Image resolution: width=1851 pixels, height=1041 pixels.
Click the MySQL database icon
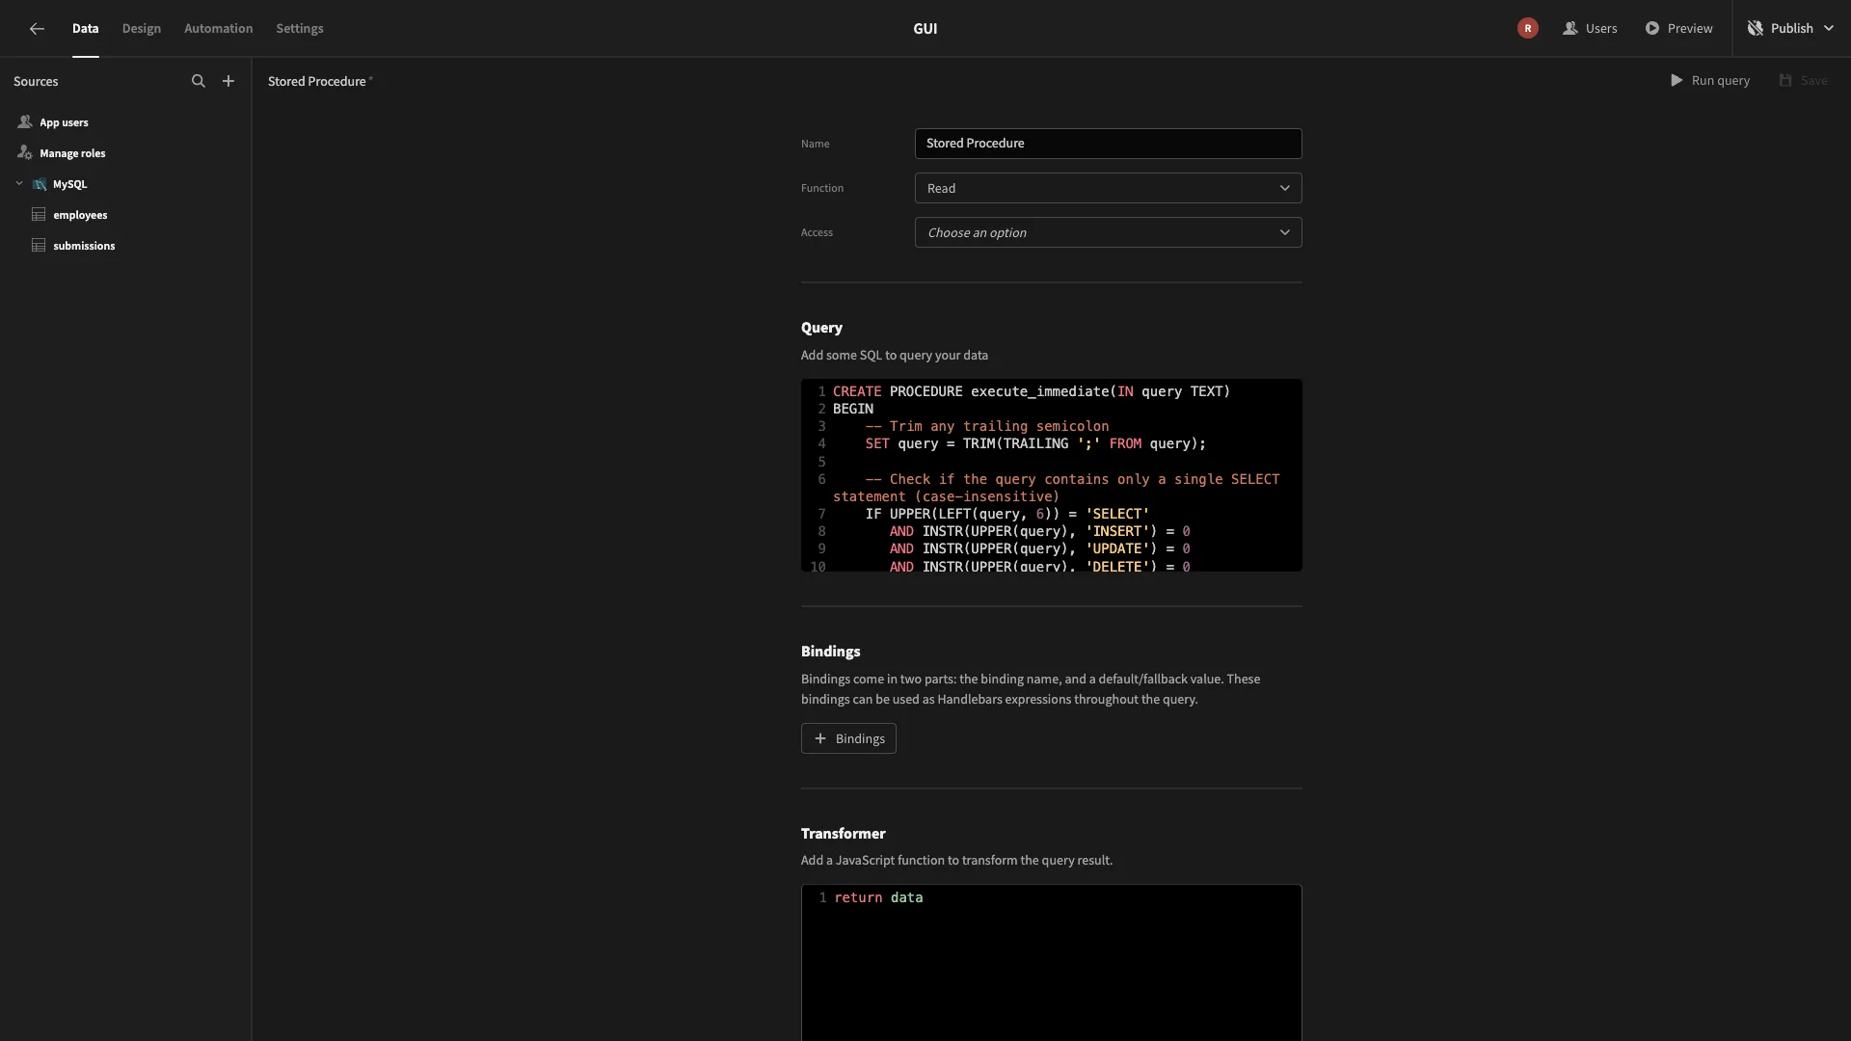tap(40, 184)
